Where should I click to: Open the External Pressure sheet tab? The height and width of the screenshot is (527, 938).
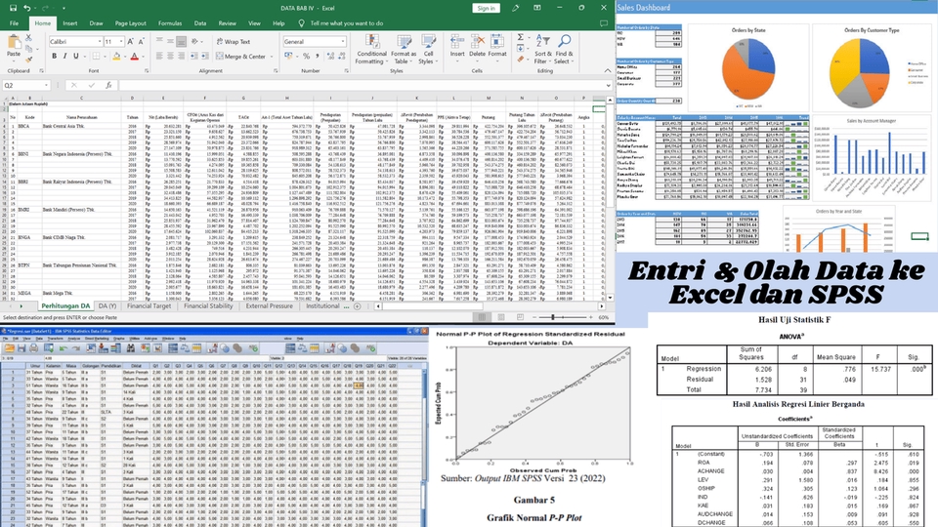pyautogui.click(x=270, y=305)
